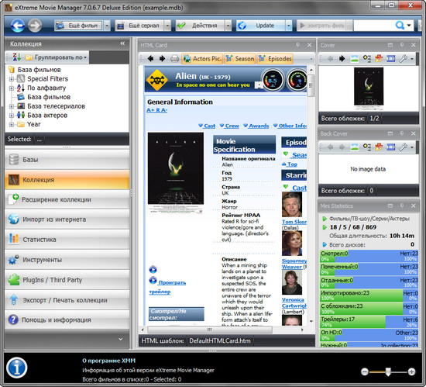Toggle the Actors Pic. button
Screen dimensions: 426x387
point(202,58)
